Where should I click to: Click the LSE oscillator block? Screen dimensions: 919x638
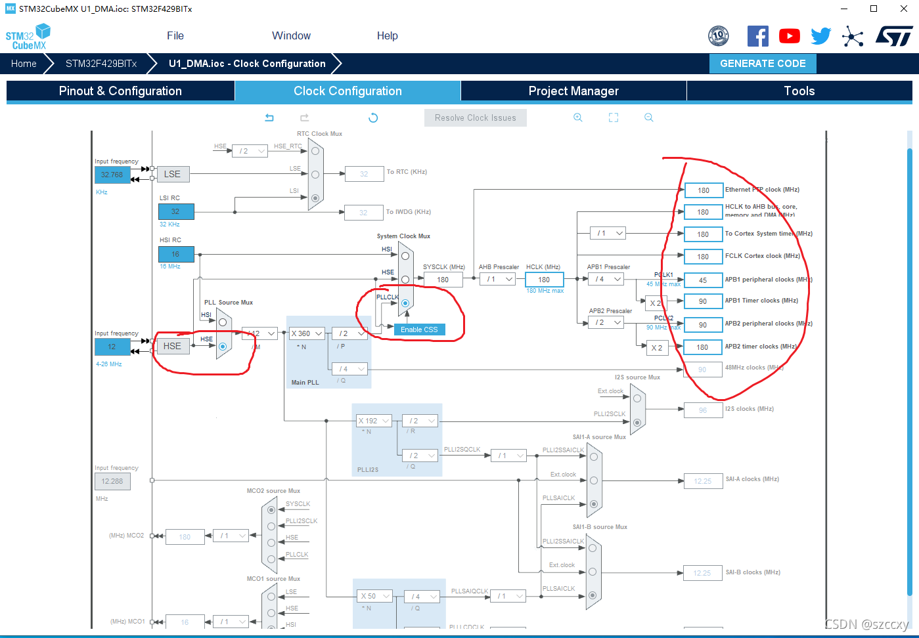[173, 174]
